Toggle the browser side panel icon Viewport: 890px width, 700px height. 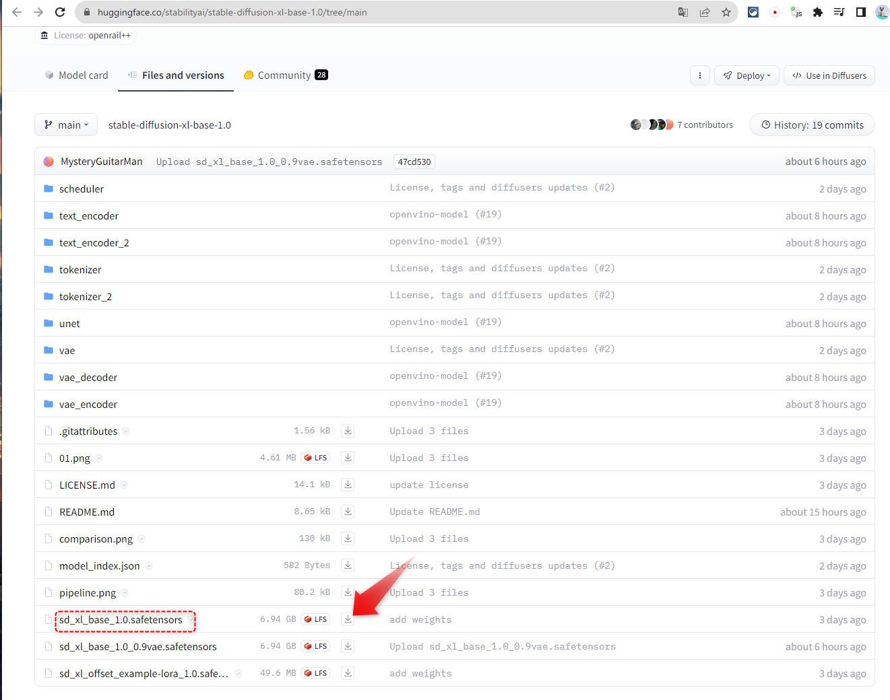(860, 12)
